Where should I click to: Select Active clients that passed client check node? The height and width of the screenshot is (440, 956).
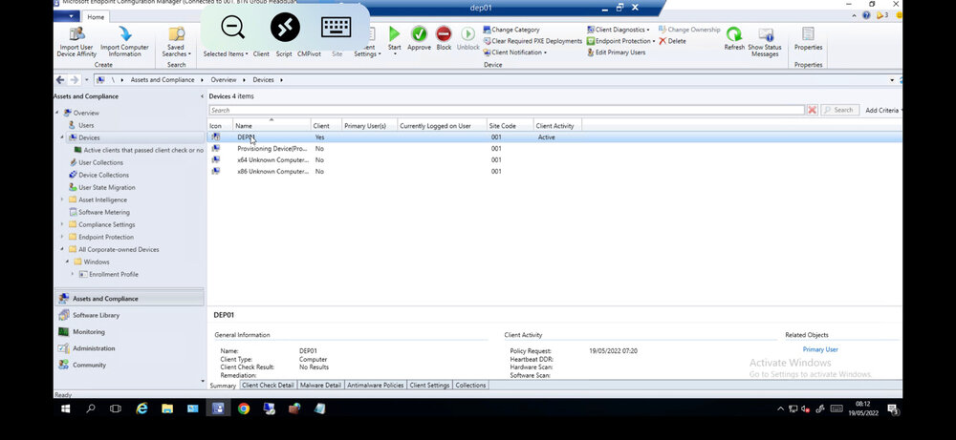pyautogui.click(x=143, y=150)
